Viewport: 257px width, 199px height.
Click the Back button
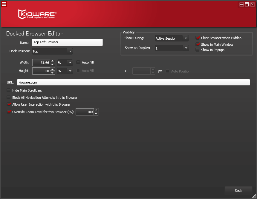point(238,190)
